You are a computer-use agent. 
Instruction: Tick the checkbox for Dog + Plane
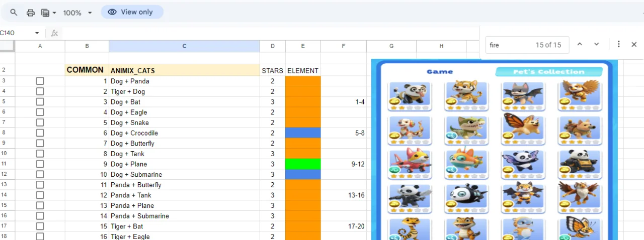tap(40, 164)
